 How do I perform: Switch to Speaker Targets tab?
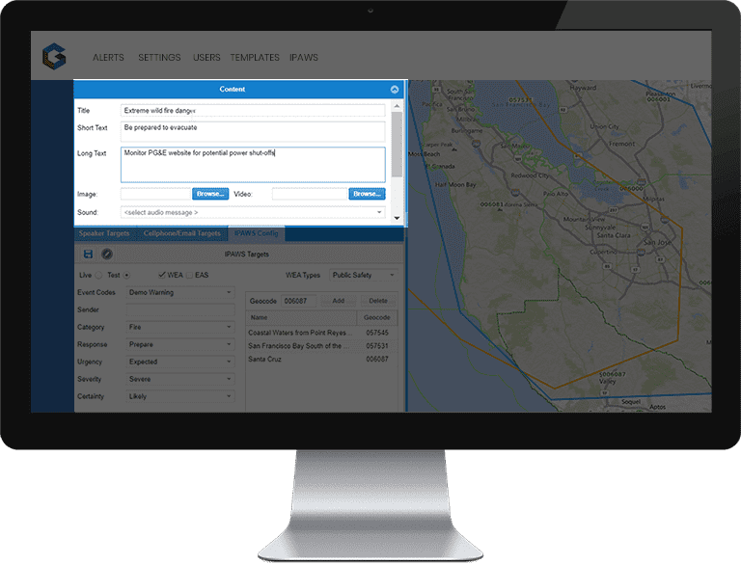click(104, 233)
